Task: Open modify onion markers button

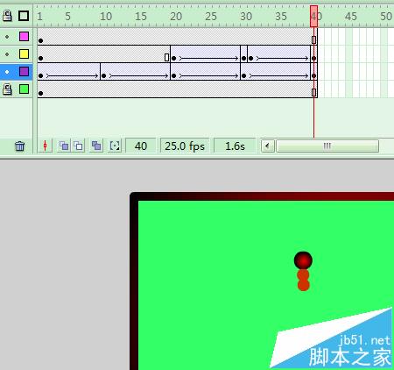Action: [x=115, y=146]
